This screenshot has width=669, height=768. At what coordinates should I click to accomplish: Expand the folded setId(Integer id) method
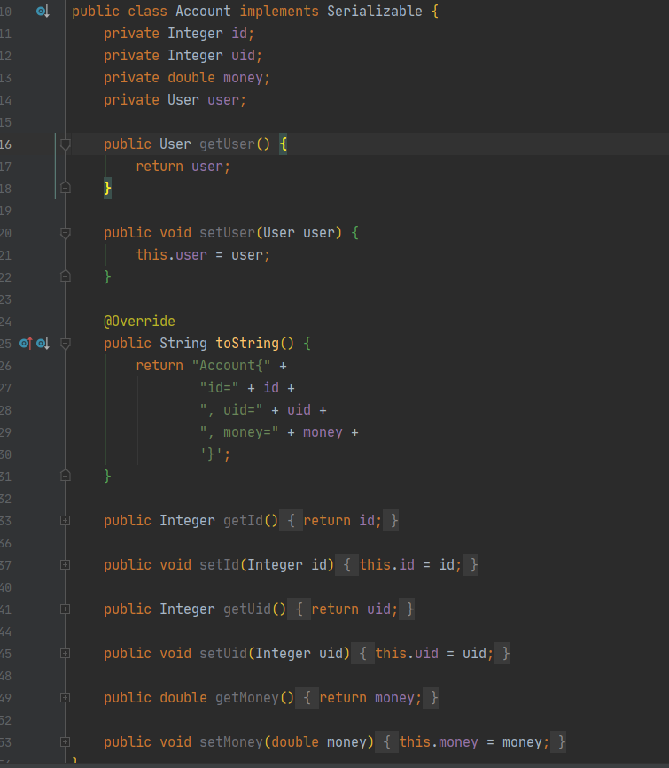(66, 565)
